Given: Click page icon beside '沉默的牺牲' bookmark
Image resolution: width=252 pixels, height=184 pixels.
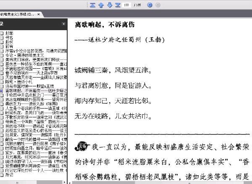Looking at the screenshot, I should coord(2,144).
